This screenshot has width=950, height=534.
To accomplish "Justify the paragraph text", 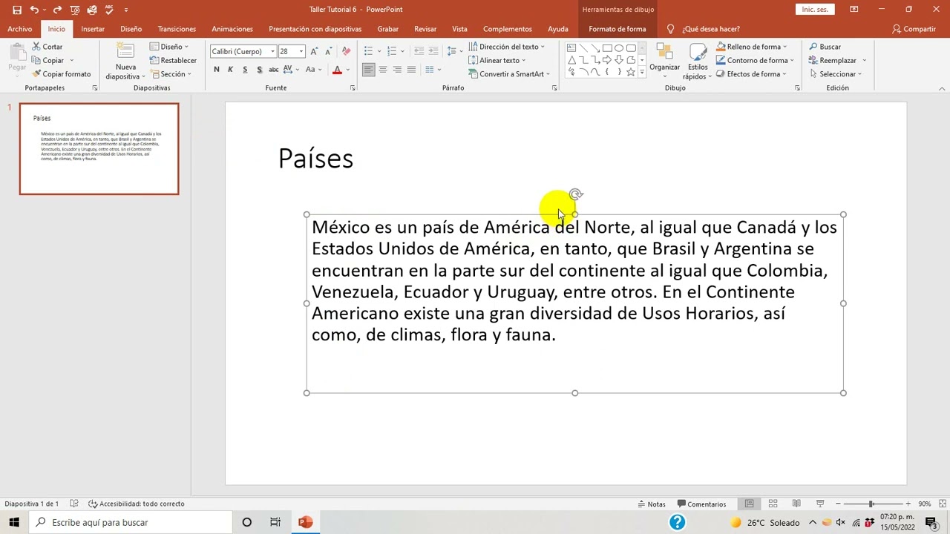I will pyautogui.click(x=412, y=70).
